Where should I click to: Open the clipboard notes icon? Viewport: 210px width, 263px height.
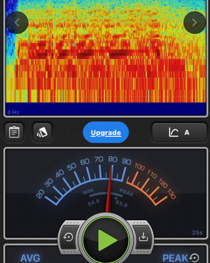(x=14, y=132)
